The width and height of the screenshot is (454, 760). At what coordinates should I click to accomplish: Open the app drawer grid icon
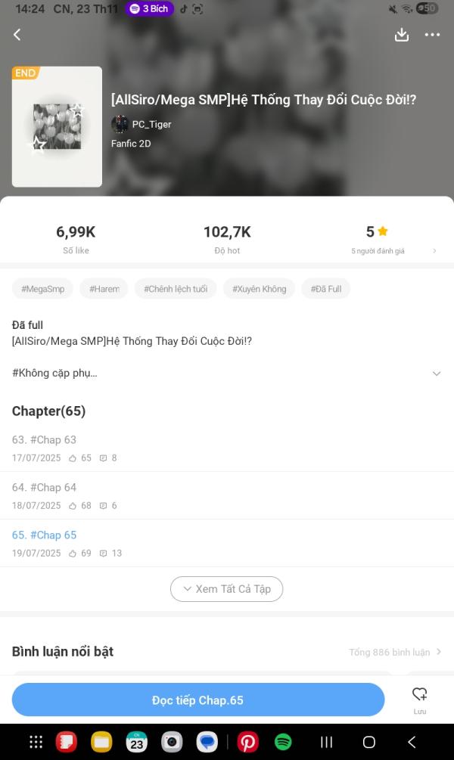pyautogui.click(x=36, y=742)
